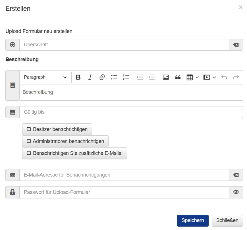This screenshot has width=247, height=230.
Task: Toggle bold formatting
Action: point(78,77)
